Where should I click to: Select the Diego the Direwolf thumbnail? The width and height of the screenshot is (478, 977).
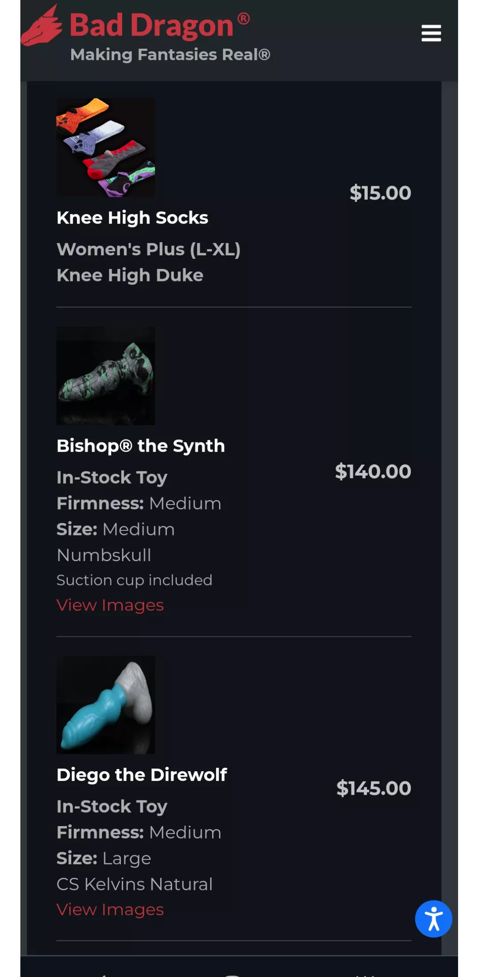tap(106, 704)
